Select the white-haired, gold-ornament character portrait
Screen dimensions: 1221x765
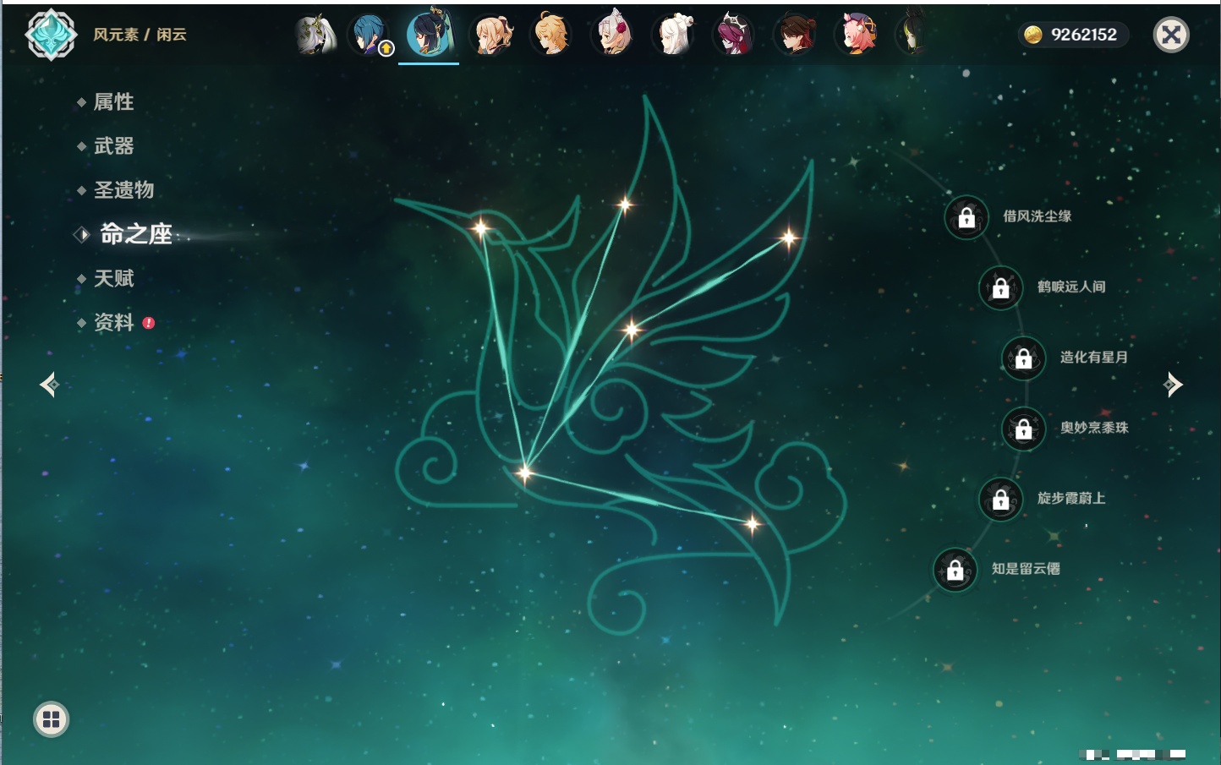[315, 35]
